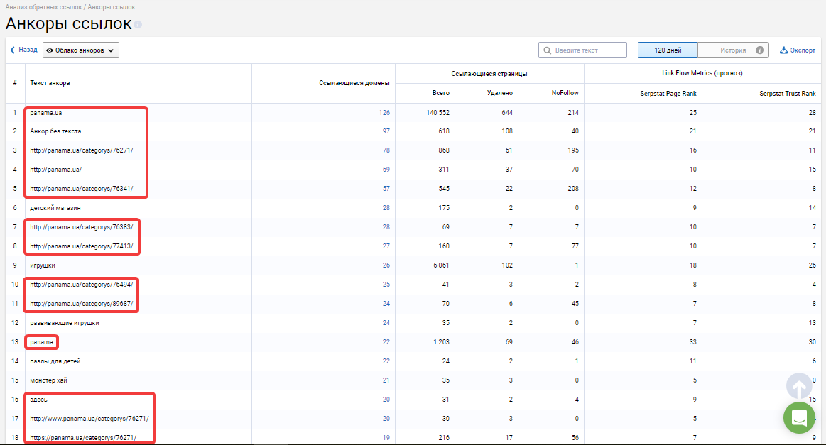This screenshot has height=445, width=826.
Task: Open domains count 26 for игрушки
Action: click(386, 265)
